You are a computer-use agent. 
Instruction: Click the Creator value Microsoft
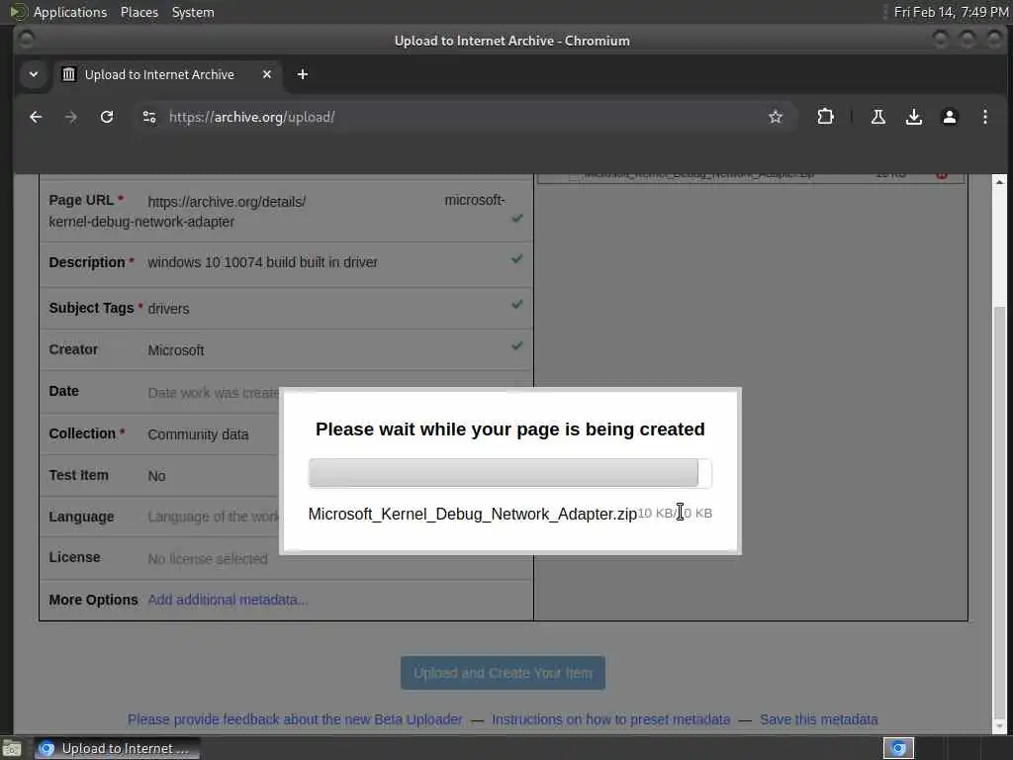(176, 350)
